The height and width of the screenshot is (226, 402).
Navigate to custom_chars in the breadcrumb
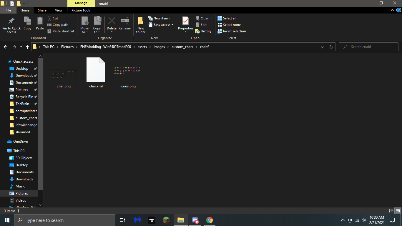(182, 46)
